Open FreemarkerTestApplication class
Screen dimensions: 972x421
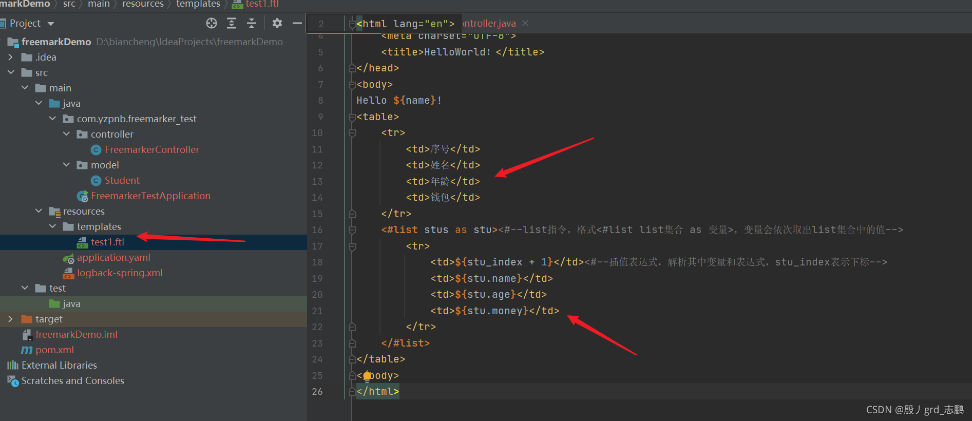coord(150,196)
